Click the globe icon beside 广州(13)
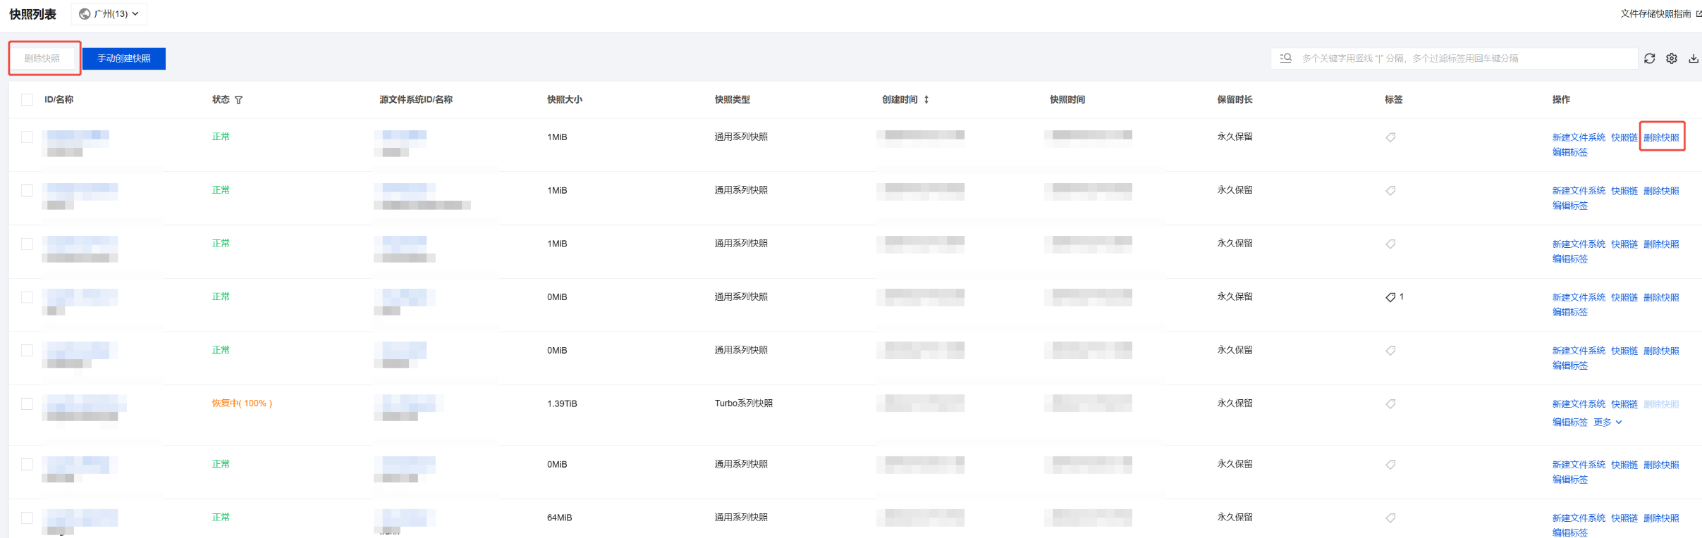Screen dimensions: 1702x538 (x=85, y=14)
